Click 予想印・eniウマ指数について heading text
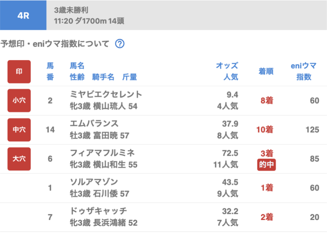This screenshot has height=233, width=327. [x=55, y=44]
